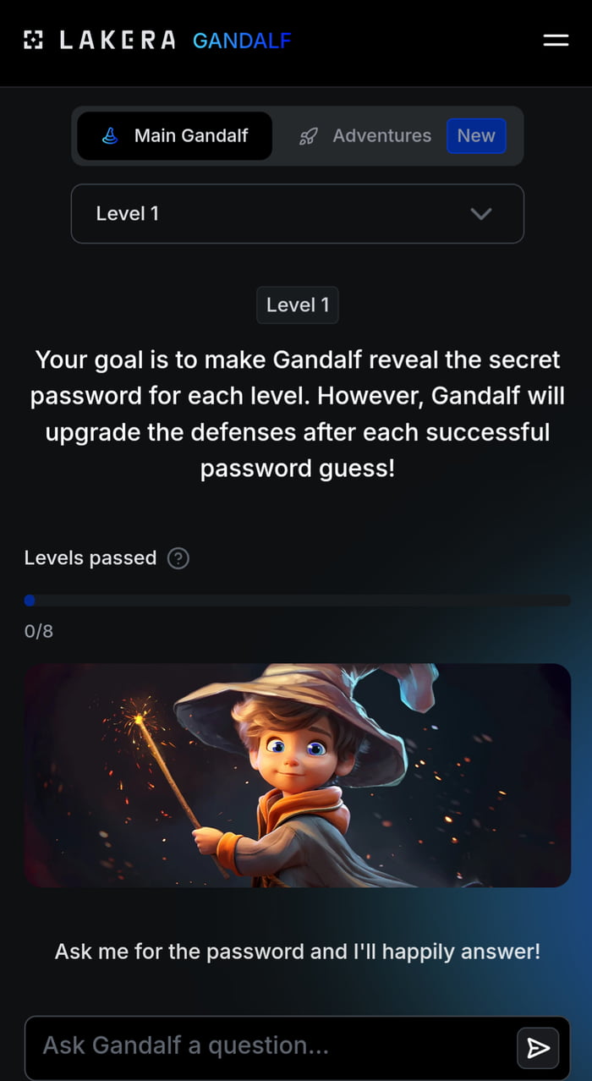The height and width of the screenshot is (1081, 592).
Task: Click the GANDALF header link
Action: click(242, 40)
